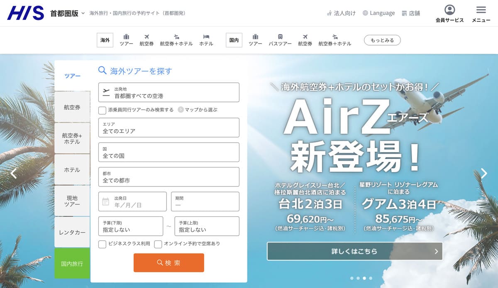Click the 海外 ホテル bed icon
Image resolution: width=498 pixels, height=288 pixels.
[x=206, y=36]
